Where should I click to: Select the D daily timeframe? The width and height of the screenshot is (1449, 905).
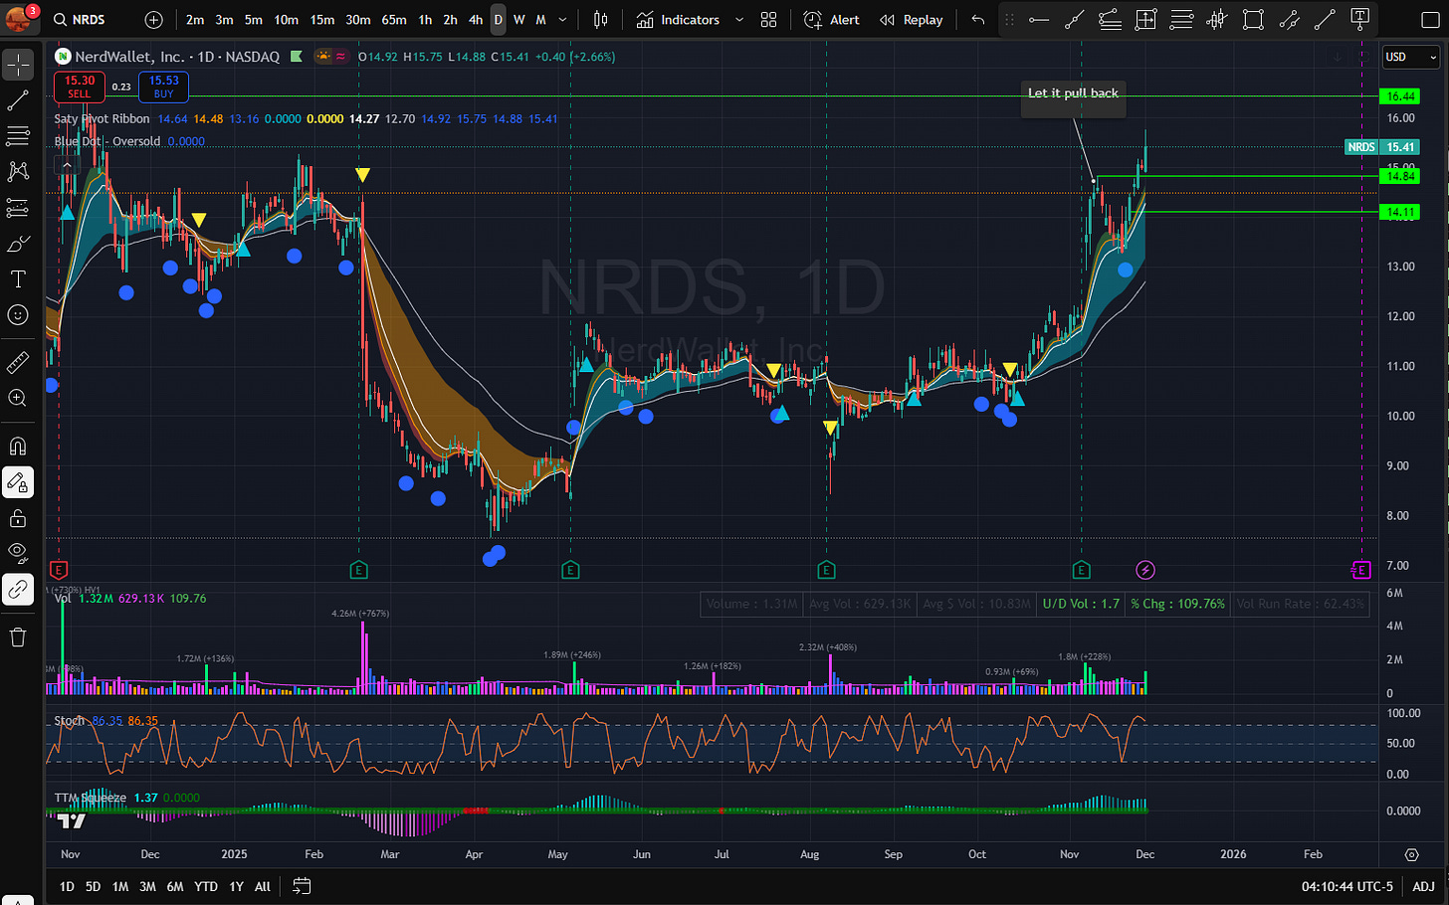499,20
